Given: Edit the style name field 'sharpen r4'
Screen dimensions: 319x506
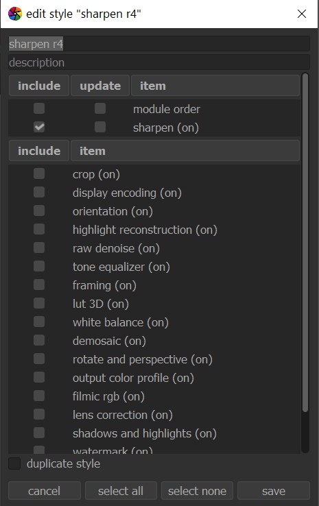Looking at the screenshot, I should [159, 44].
